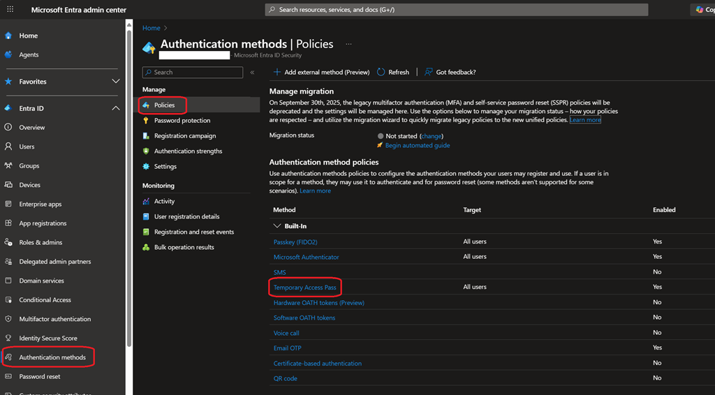715x395 pixels.
Task: Collapse the Entra ID section chevron
Action: pyautogui.click(x=116, y=108)
